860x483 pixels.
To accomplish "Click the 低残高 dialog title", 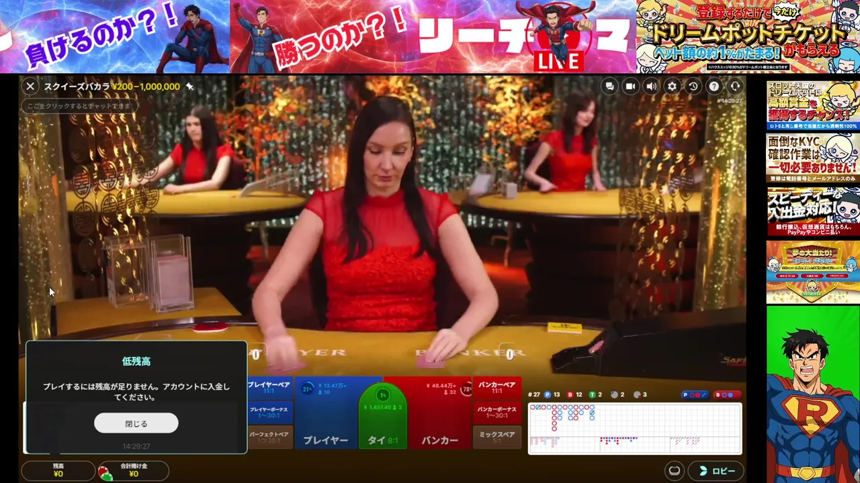I will point(136,361).
